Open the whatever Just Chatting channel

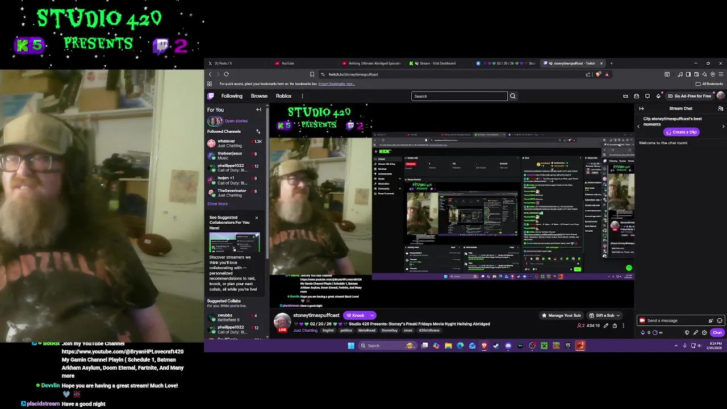(x=234, y=143)
